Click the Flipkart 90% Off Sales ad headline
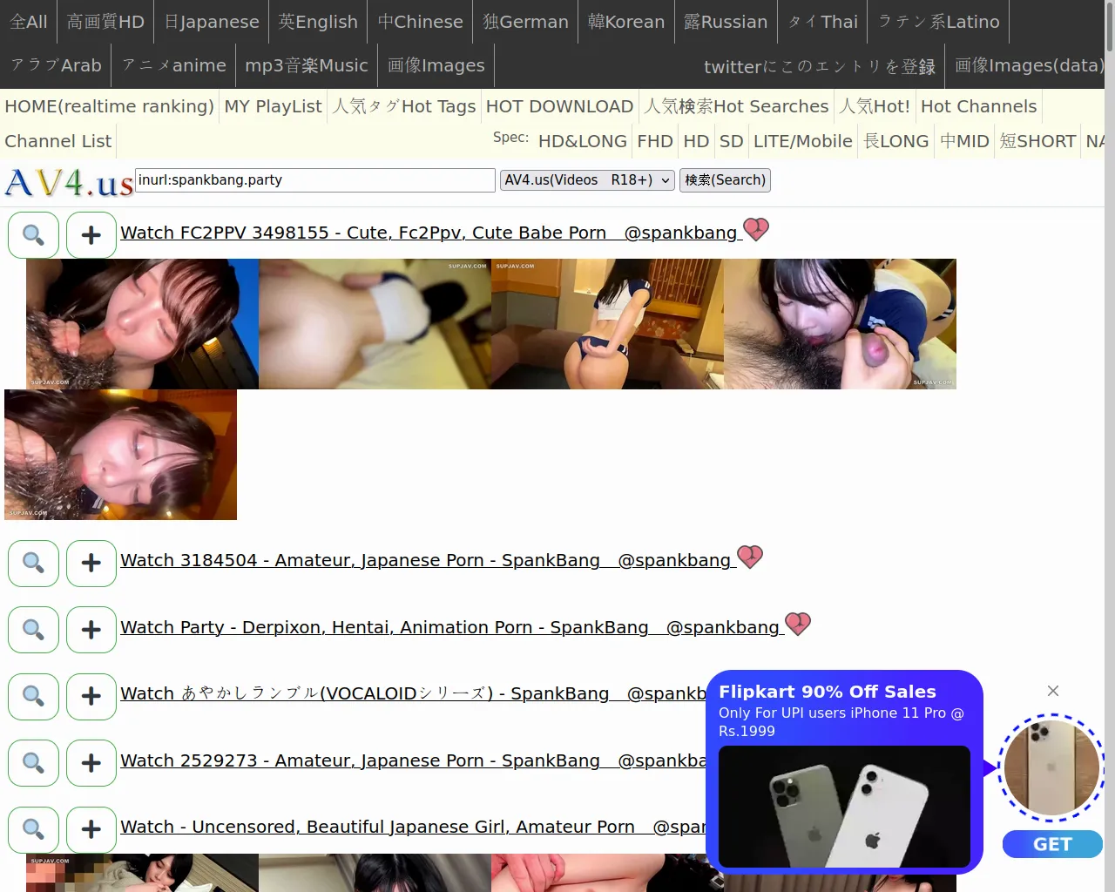1115x892 pixels. (x=828, y=692)
